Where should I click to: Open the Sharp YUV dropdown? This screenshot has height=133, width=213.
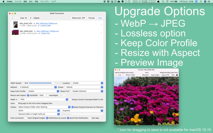click(x=87, y=91)
